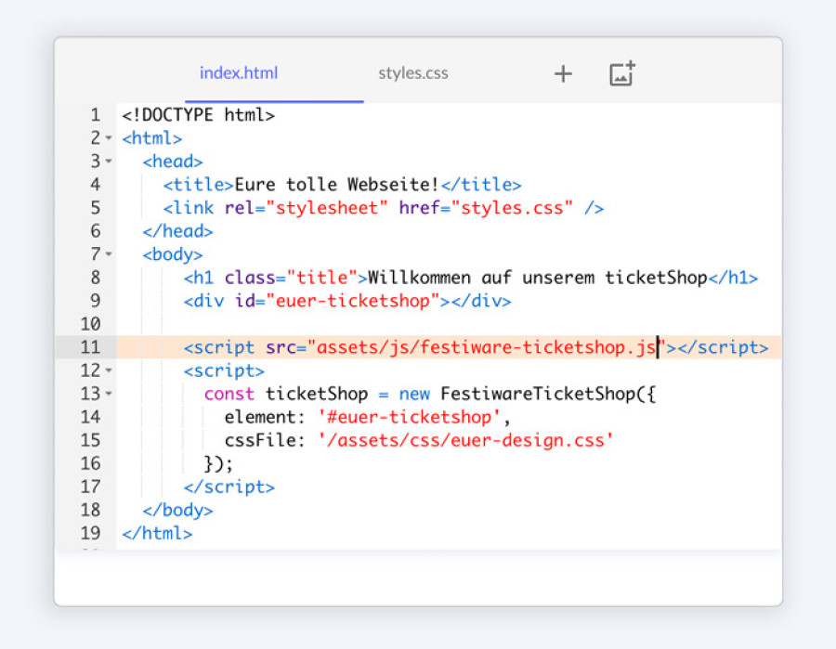Fold the head section on line 3
This screenshot has width=836, height=649.
coord(109,162)
